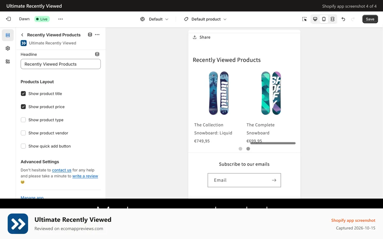Click the Manage app link
383x239 pixels.
(x=32, y=197)
